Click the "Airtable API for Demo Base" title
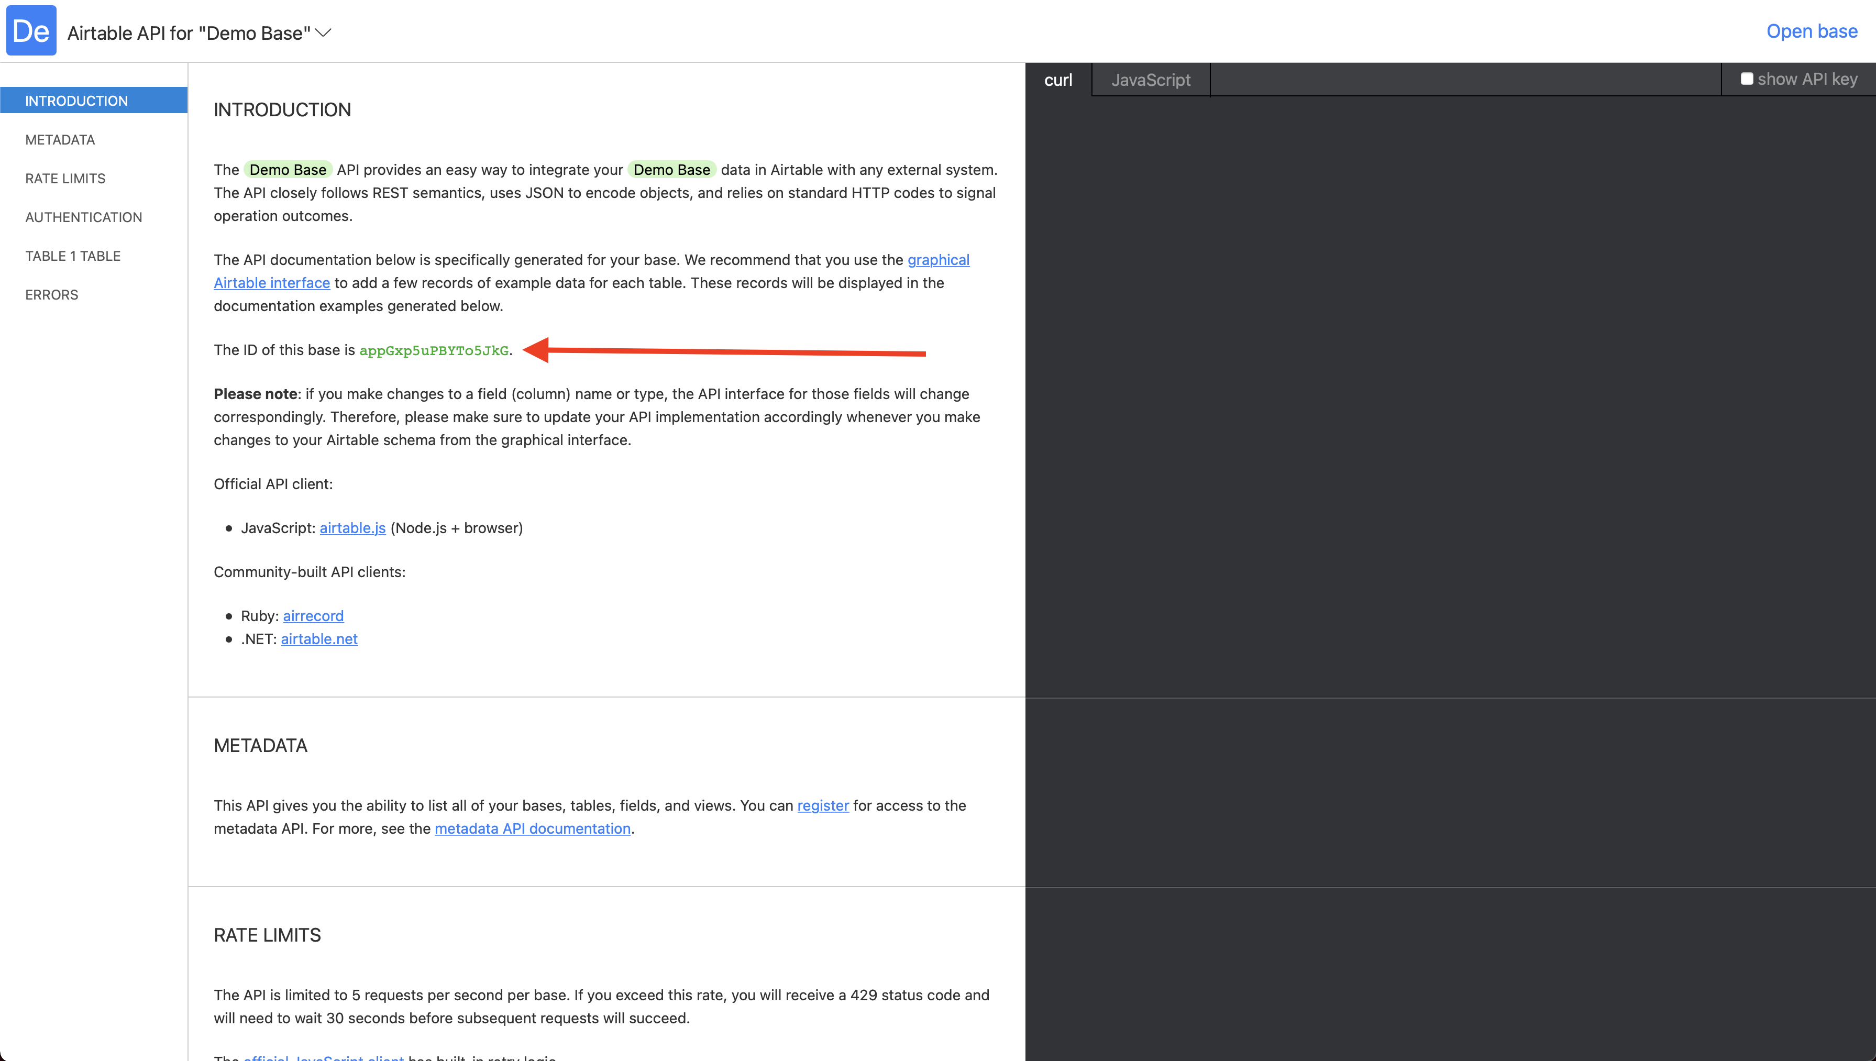The height and width of the screenshot is (1061, 1876). pos(189,33)
